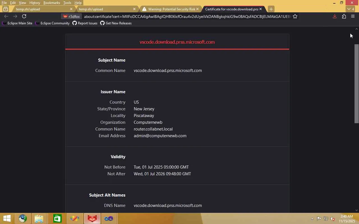Click the tab overview icon at left of tabs
Viewport: 359px width, 224px height.
[x=6, y=9]
